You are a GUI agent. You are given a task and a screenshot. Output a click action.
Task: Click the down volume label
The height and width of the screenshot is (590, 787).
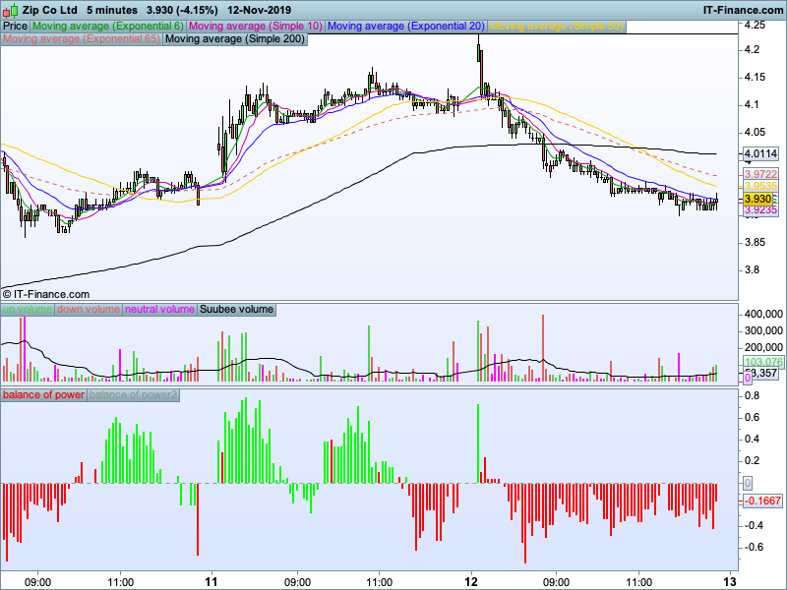tap(89, 309)
